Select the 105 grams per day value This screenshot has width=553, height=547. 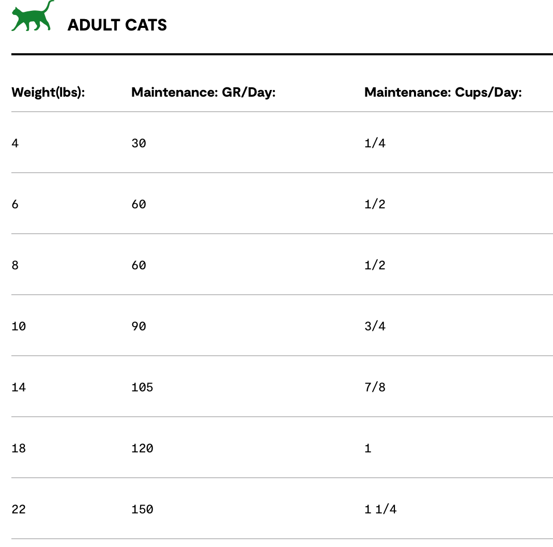point(142,387)
